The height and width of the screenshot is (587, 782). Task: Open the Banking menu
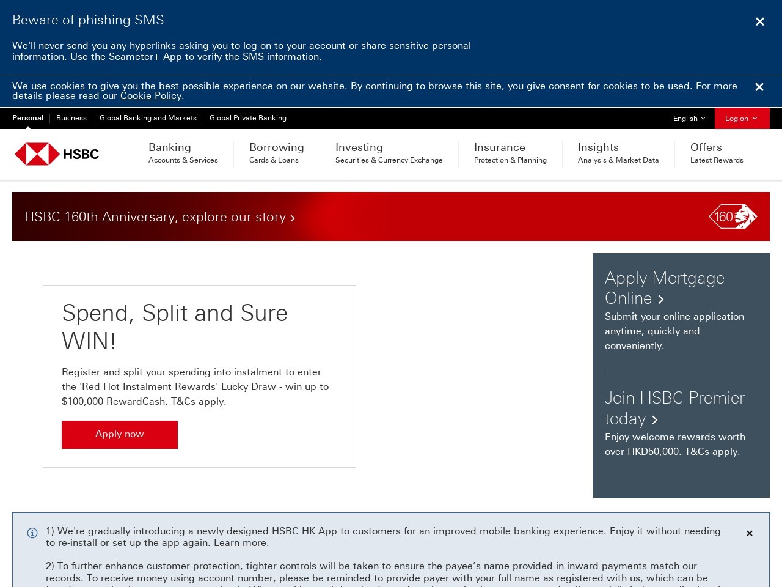point(183,153)
